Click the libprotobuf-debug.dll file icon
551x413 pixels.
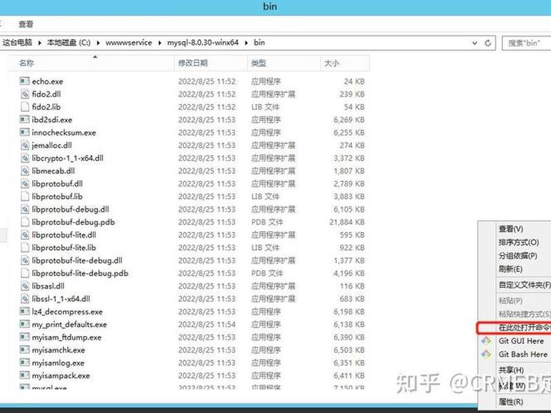tap(25, 209)
